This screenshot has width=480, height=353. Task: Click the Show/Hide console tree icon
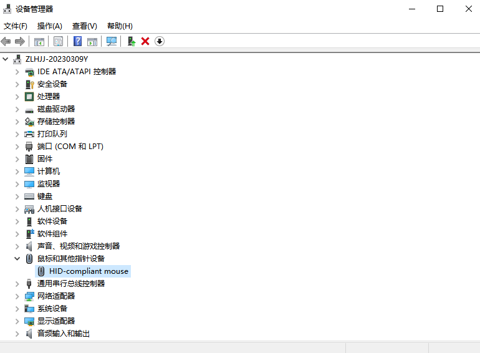(x=39, y=41)
